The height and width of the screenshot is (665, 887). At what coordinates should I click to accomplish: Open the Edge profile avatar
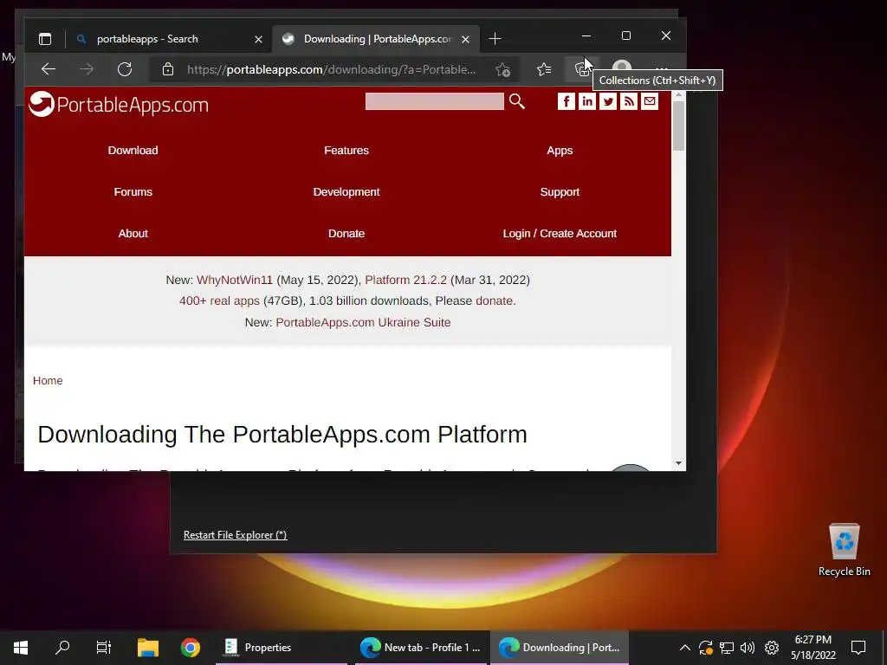click(622, 68)
